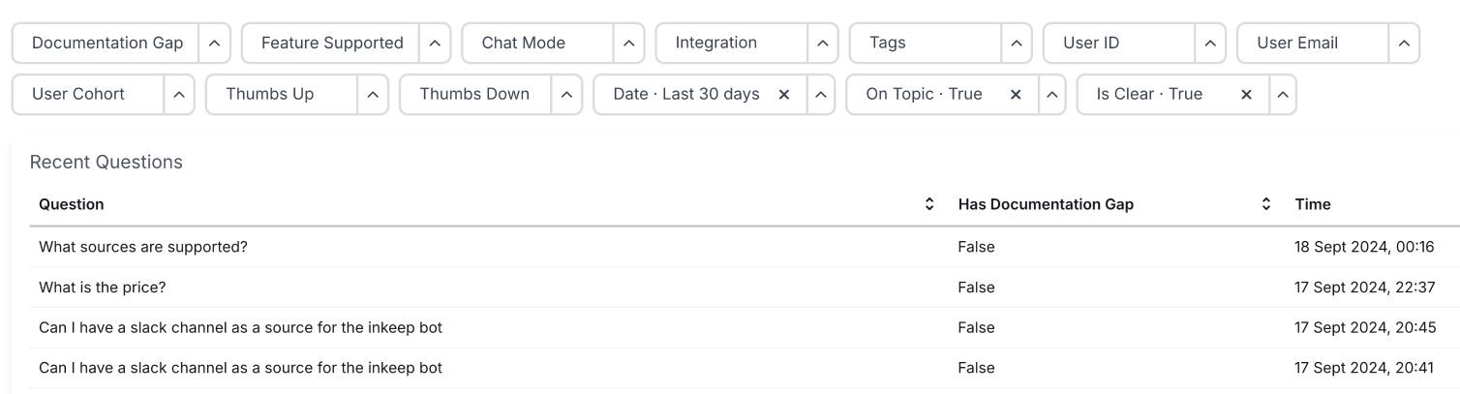Screen dimensions: 1460x394
Task: Open the Chat Mode filter chevron
Action: pos(628,44)
